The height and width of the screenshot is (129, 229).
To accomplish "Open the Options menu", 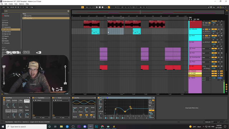I will (21, 4).
